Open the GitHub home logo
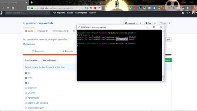 (x=1, y=13)
